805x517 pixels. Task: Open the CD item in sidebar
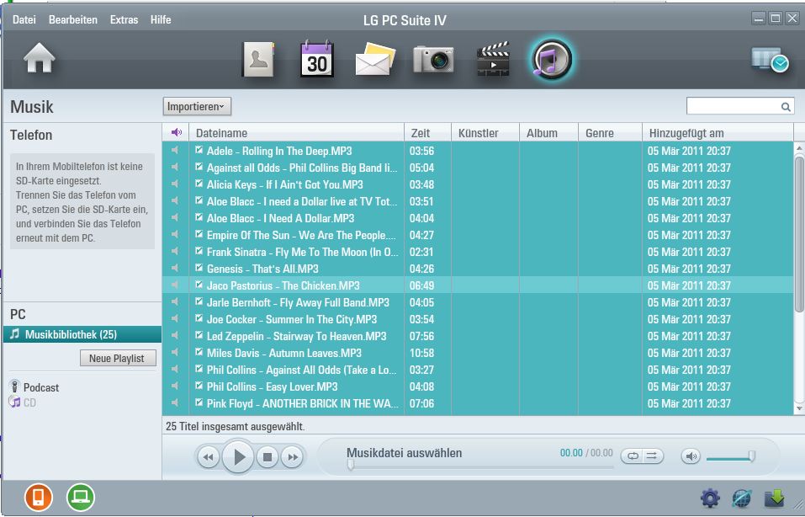(x=23, y=402)
